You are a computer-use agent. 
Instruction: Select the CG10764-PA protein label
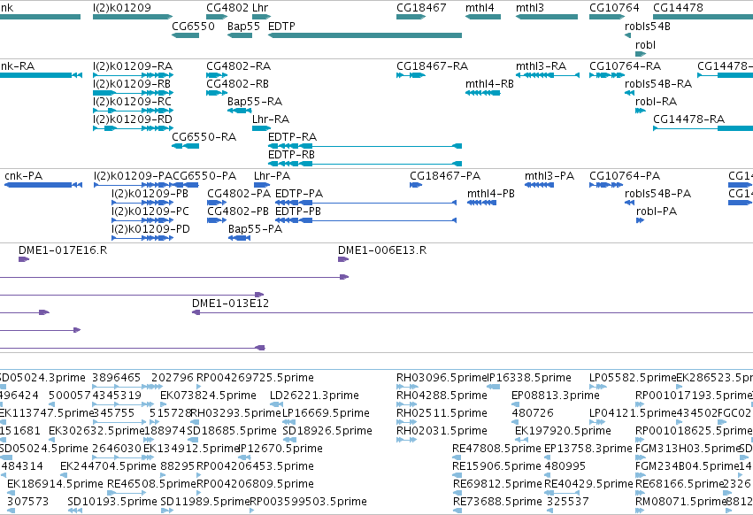tap(625, 176)
